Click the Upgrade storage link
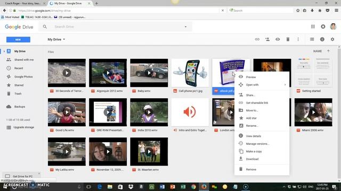This screenshot has height=191, width=341. click(x=23, y=127)
